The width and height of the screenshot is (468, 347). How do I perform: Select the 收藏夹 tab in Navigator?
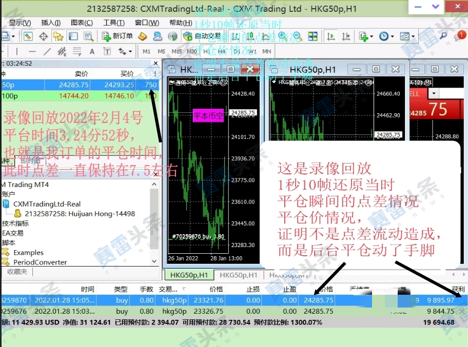pos(17,272)
